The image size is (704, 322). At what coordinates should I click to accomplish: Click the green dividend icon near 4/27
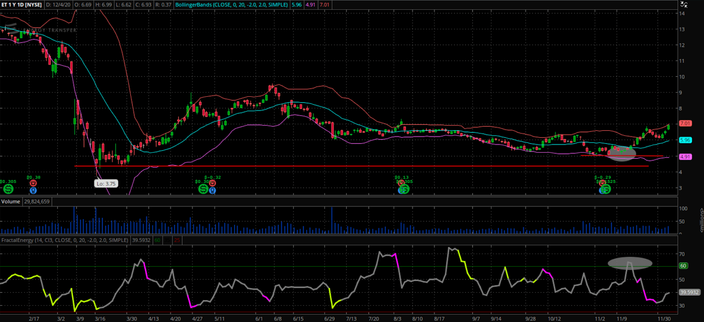coord(203,189)
